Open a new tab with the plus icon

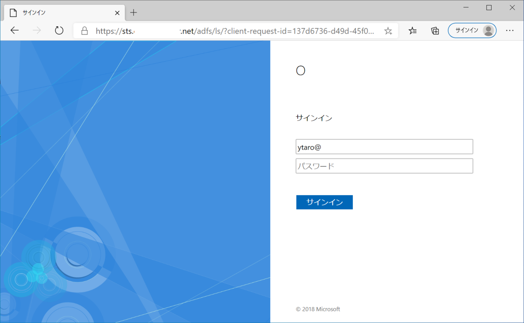tap(134, 13)
